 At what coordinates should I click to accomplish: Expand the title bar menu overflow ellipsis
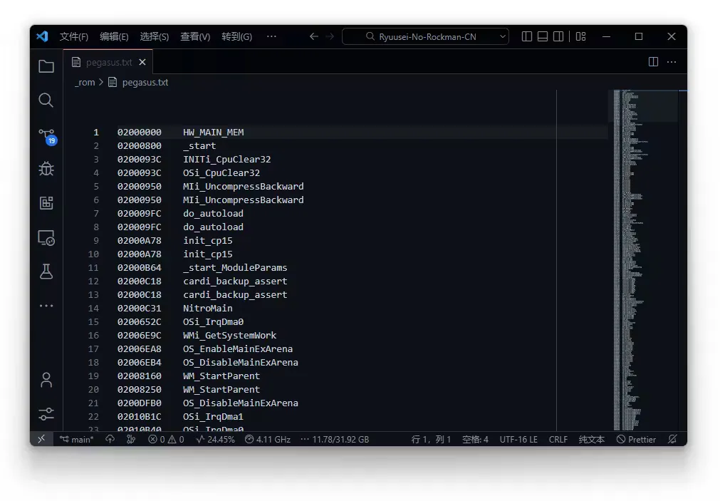click(271, 36)
